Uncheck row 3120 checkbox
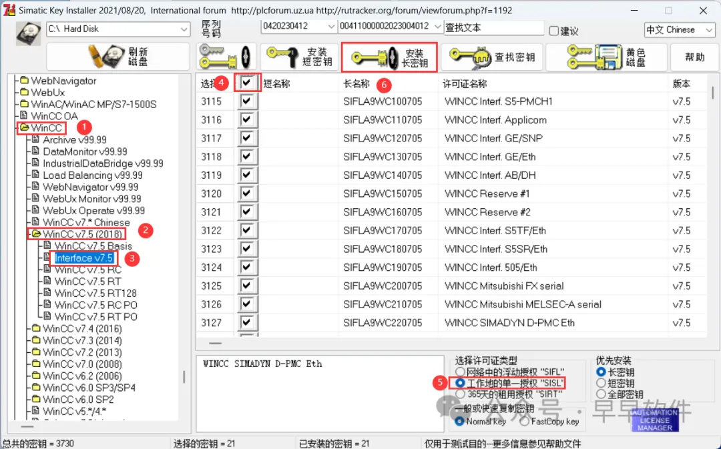The image size is (721, 449). point(247,193)
